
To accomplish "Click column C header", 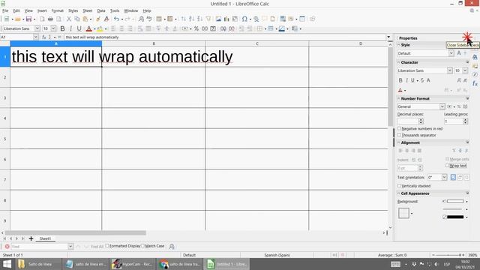I will (257, 43).
